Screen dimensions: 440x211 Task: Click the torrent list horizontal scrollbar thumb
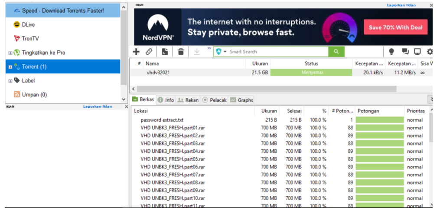[x=267, y=89]
